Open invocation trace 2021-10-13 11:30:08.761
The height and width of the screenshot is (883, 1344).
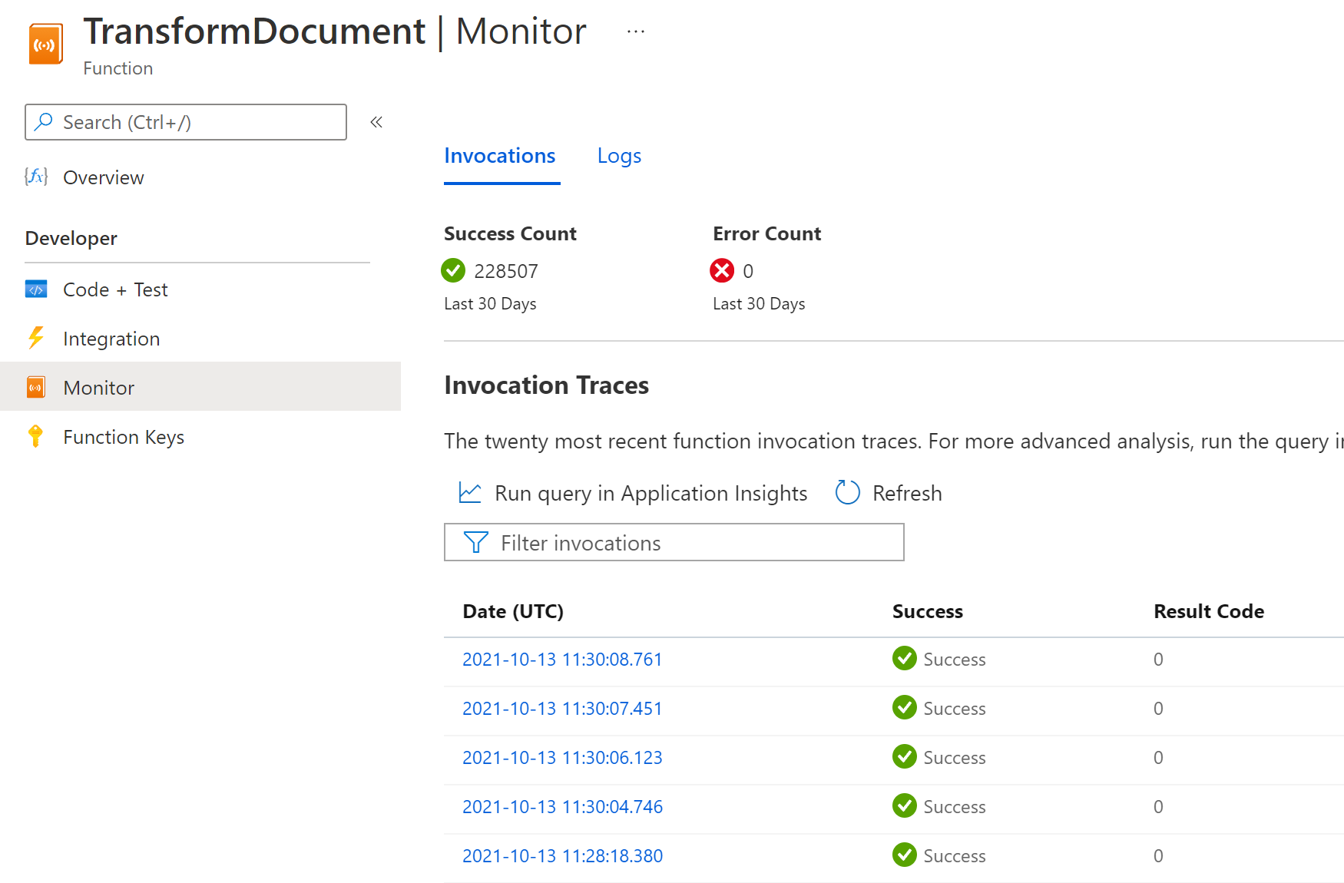tap(562, 659)
